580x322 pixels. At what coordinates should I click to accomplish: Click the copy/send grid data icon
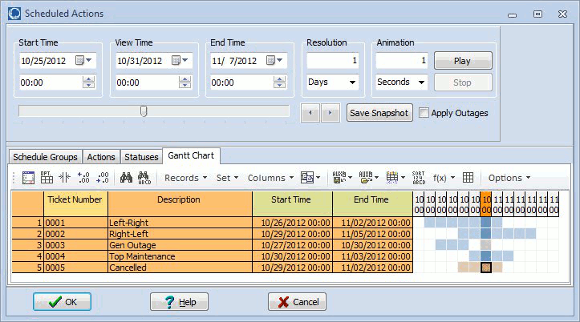[x=307, y=178]
